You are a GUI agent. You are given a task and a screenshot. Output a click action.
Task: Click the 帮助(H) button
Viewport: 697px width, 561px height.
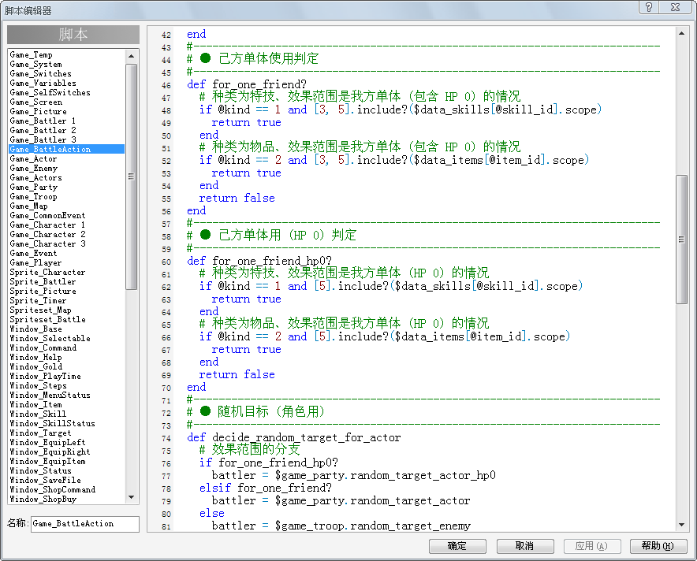[658, 546]
